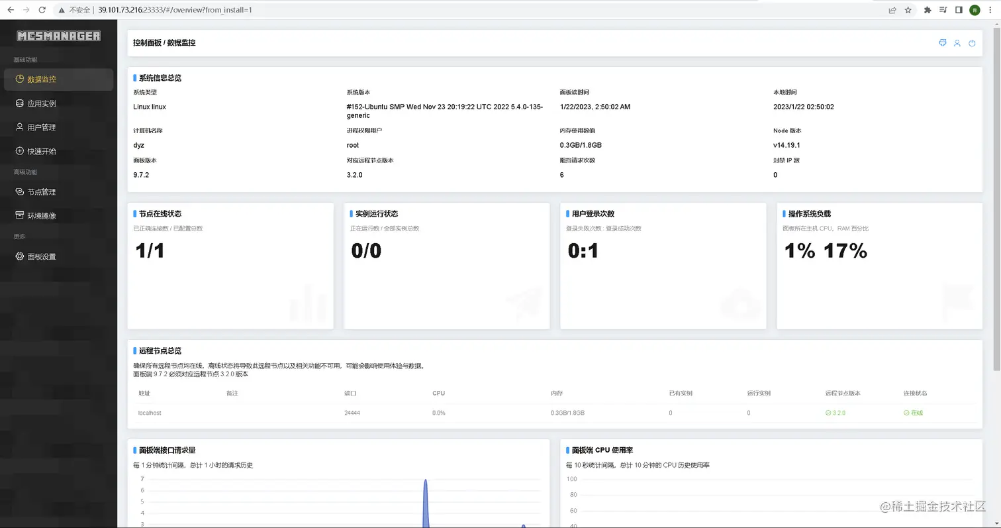Screen dimensions: 1001x528
Task: Click port value 24444 in node table
Action: (x=352, y=413)
